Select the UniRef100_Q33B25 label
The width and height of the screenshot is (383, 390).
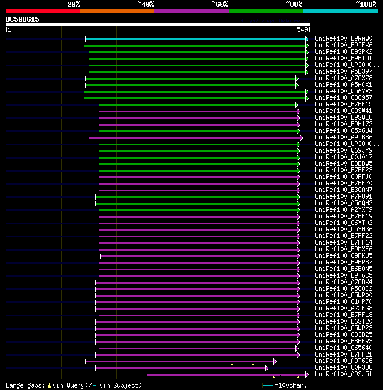[344, 335]
